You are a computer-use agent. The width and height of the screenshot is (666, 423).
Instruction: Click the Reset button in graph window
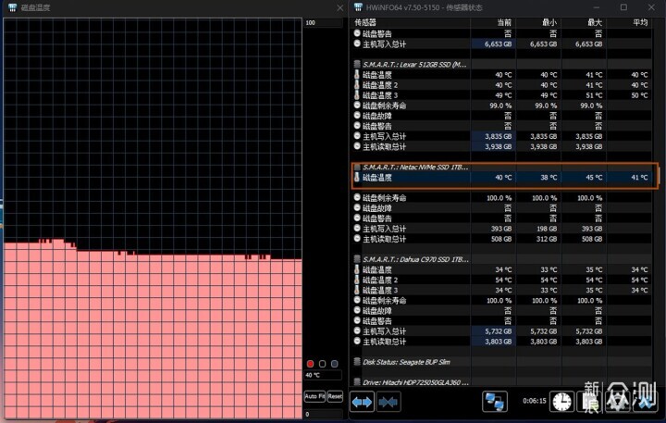335,396
